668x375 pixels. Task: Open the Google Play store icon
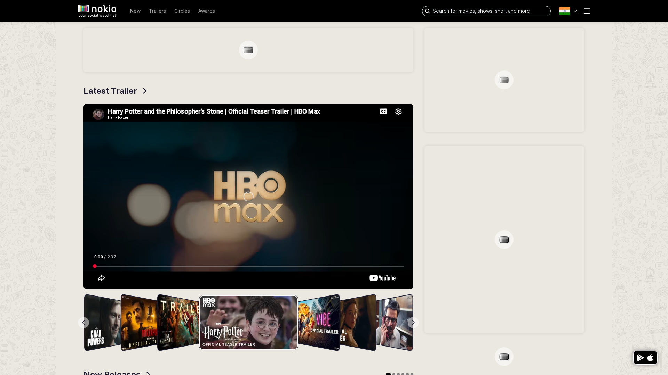click(x=640, y=358)
